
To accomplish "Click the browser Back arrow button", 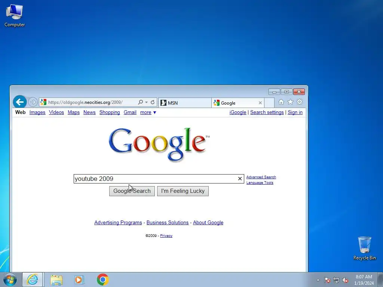I will [x=20, y=102].
